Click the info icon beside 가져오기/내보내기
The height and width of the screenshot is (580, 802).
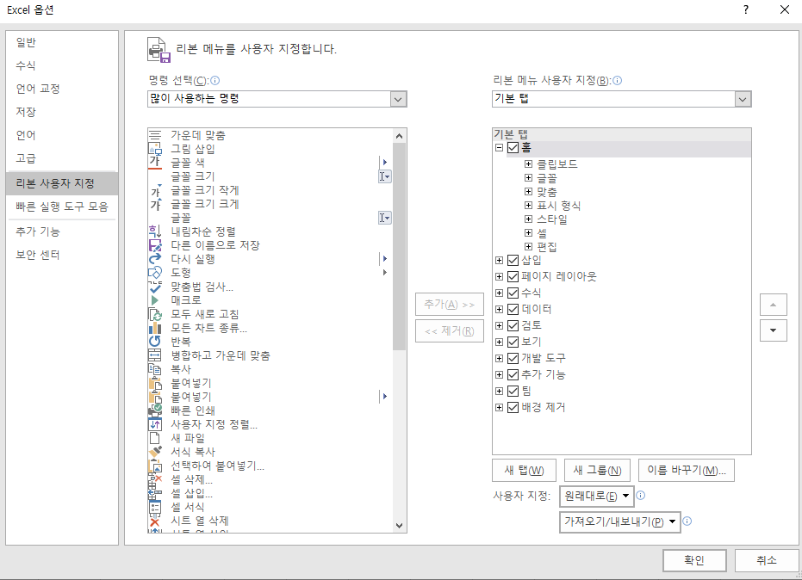pyautogui.click(x=687, y=521)
